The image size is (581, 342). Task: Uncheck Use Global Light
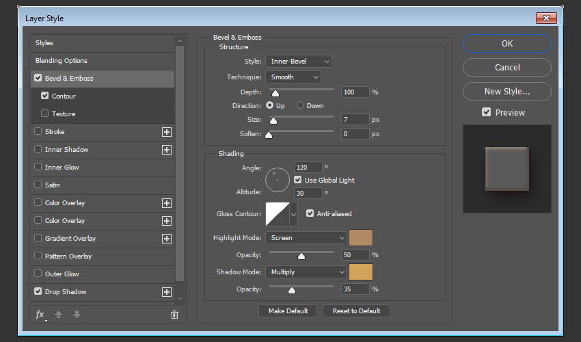point(298,180)
